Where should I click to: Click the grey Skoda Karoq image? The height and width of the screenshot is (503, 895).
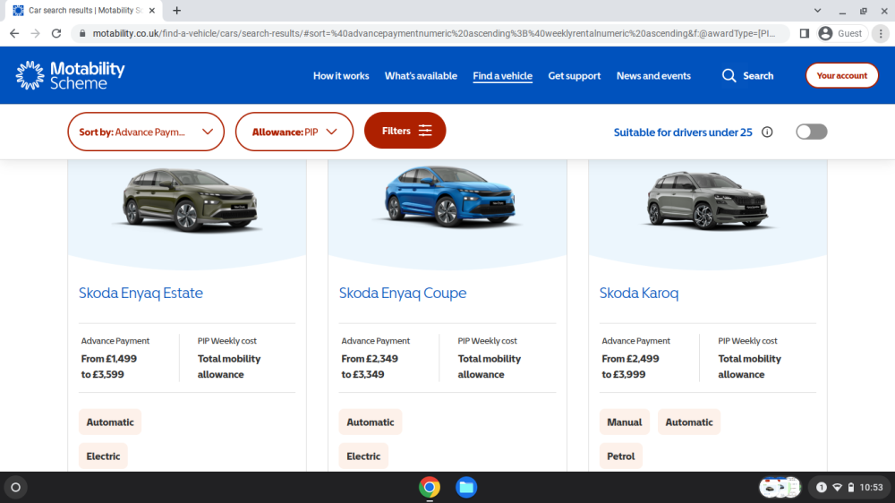707,200
